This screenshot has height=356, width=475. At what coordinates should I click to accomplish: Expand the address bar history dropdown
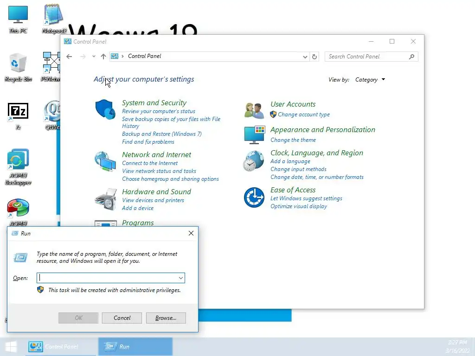click(305, 57)
